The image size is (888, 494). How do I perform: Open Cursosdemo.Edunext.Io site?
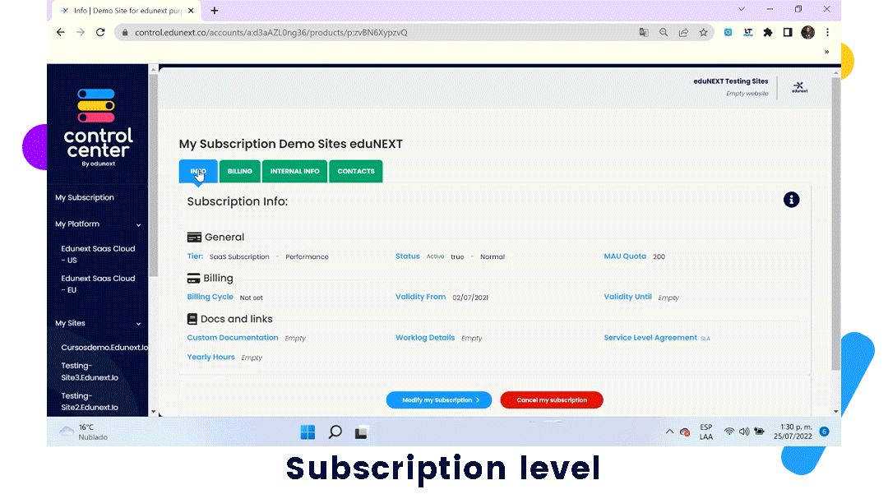tap(104, 347)
